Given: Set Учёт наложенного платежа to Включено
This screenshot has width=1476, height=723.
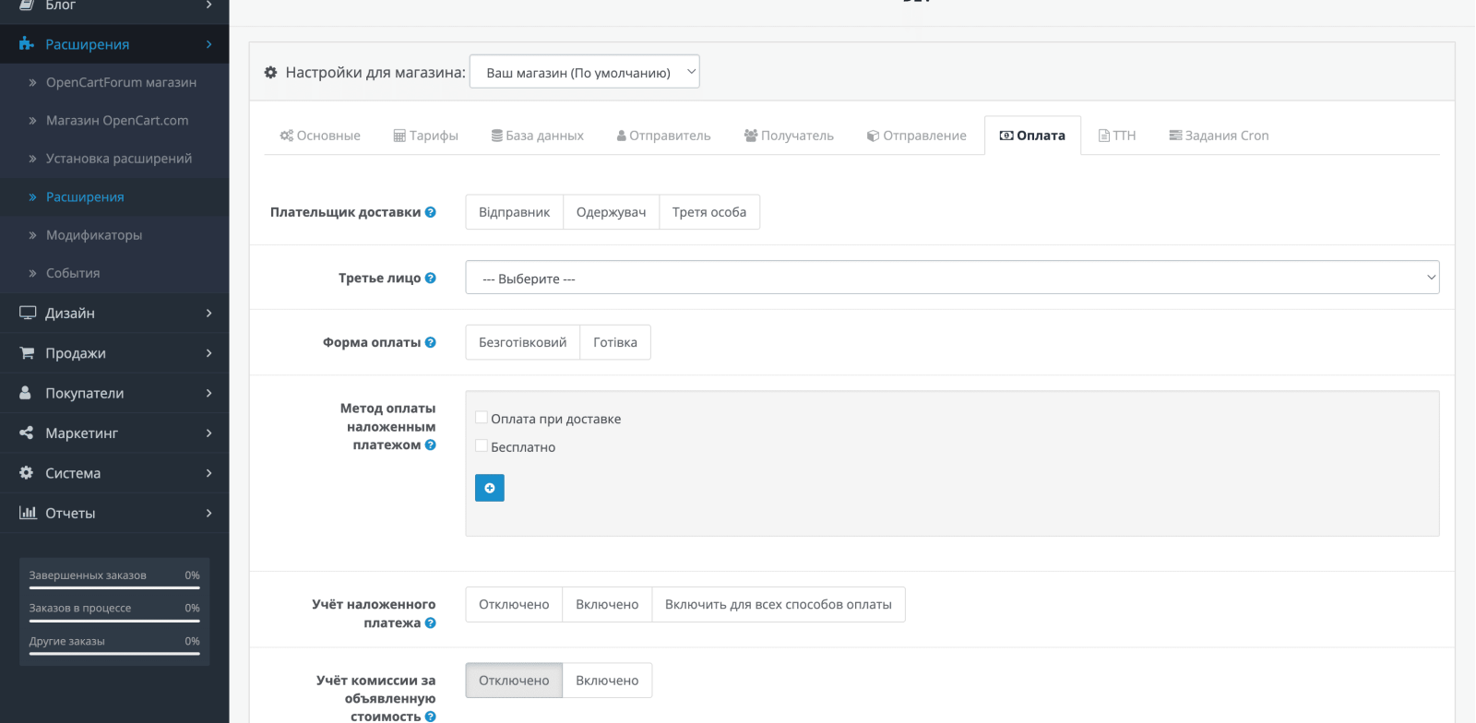Looking at the screenshot, I should coord(607,605).
